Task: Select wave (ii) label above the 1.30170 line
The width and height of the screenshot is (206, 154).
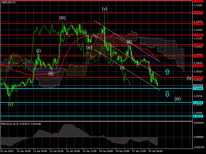Action: (x=51, y=74)
